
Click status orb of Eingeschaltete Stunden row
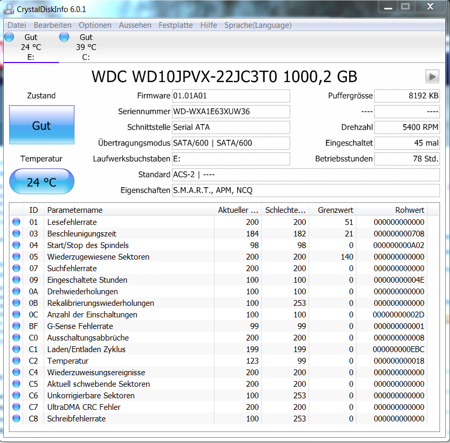16,280
